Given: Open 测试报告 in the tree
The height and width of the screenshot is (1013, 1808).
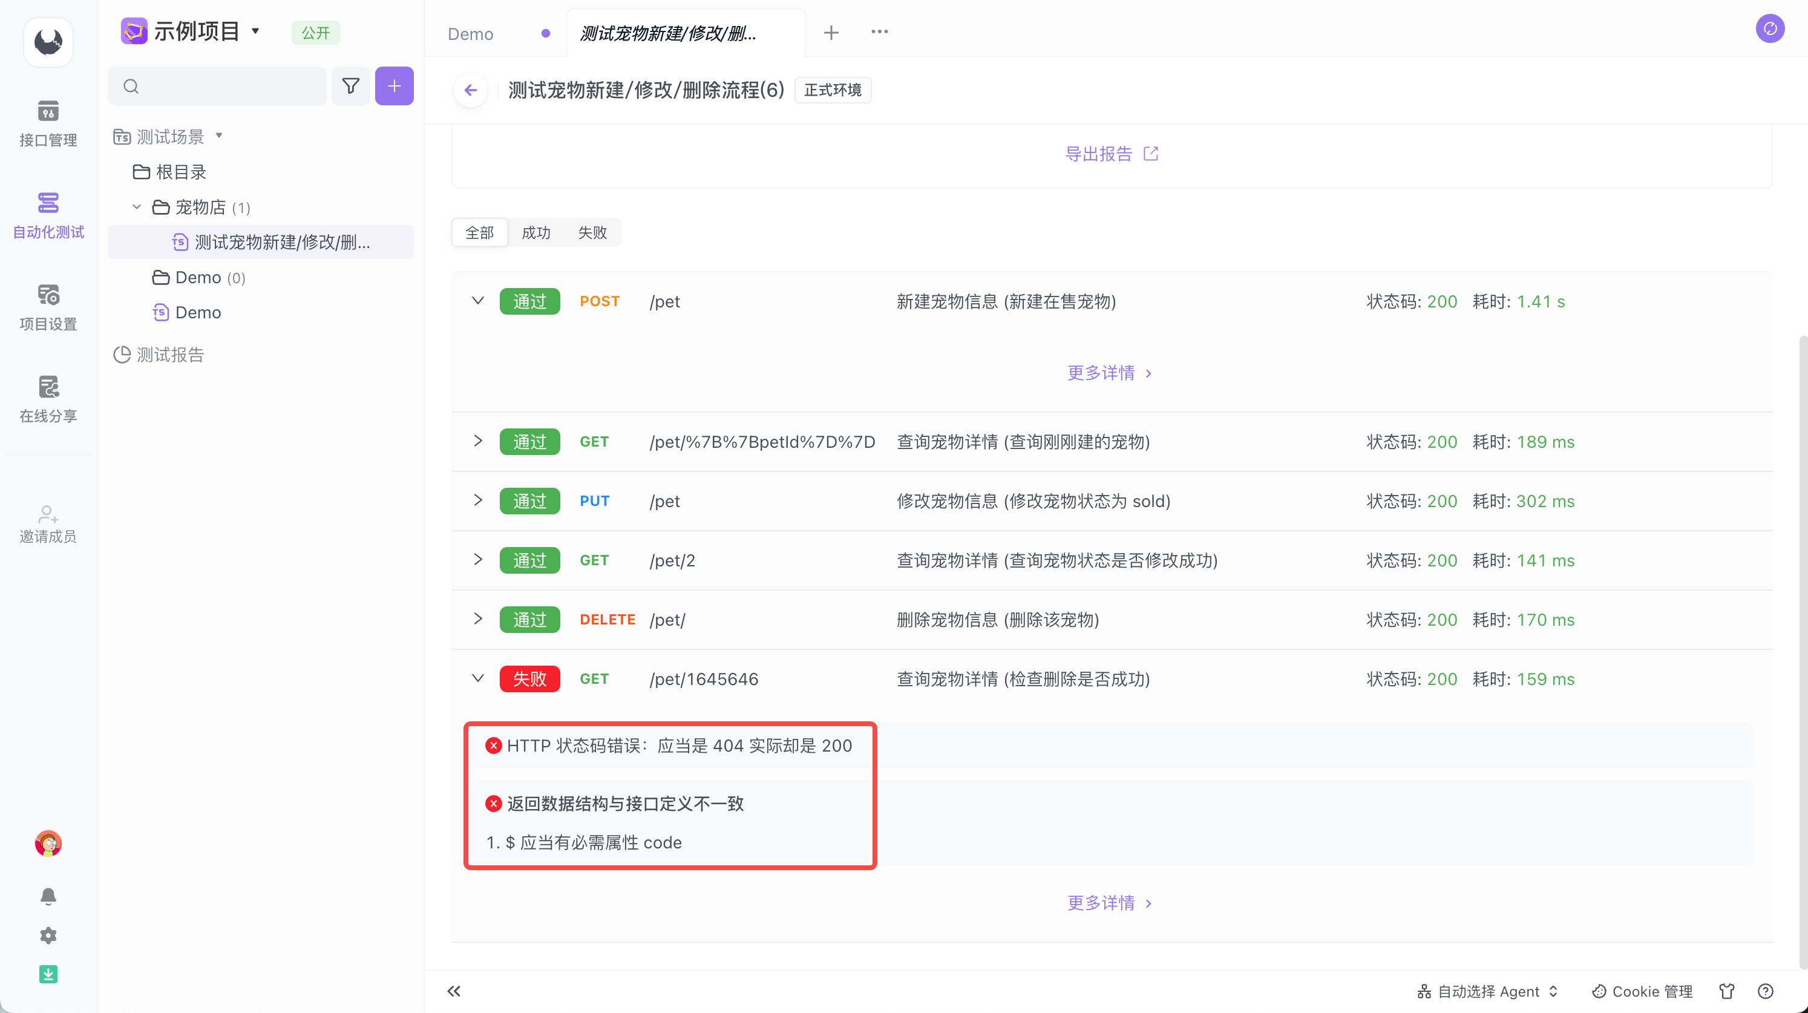Looking at the screenshot, I should [170, 355].
